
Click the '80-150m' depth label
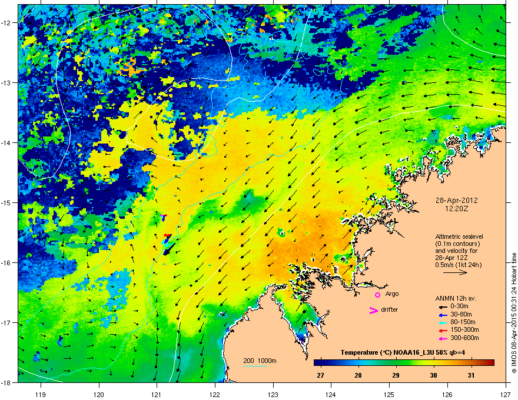[x=463, y=322]
